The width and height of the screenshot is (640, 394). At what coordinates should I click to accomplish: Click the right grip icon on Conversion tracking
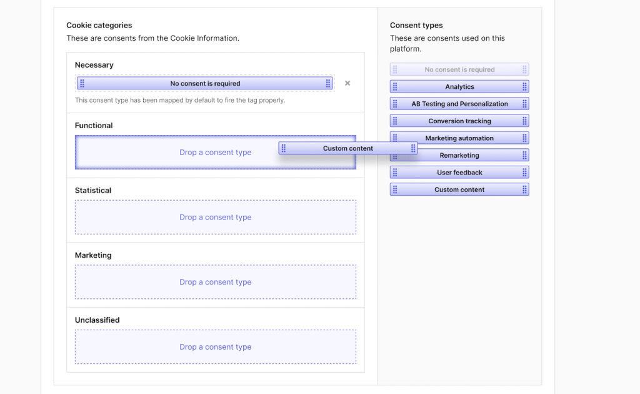click(524, 121)
